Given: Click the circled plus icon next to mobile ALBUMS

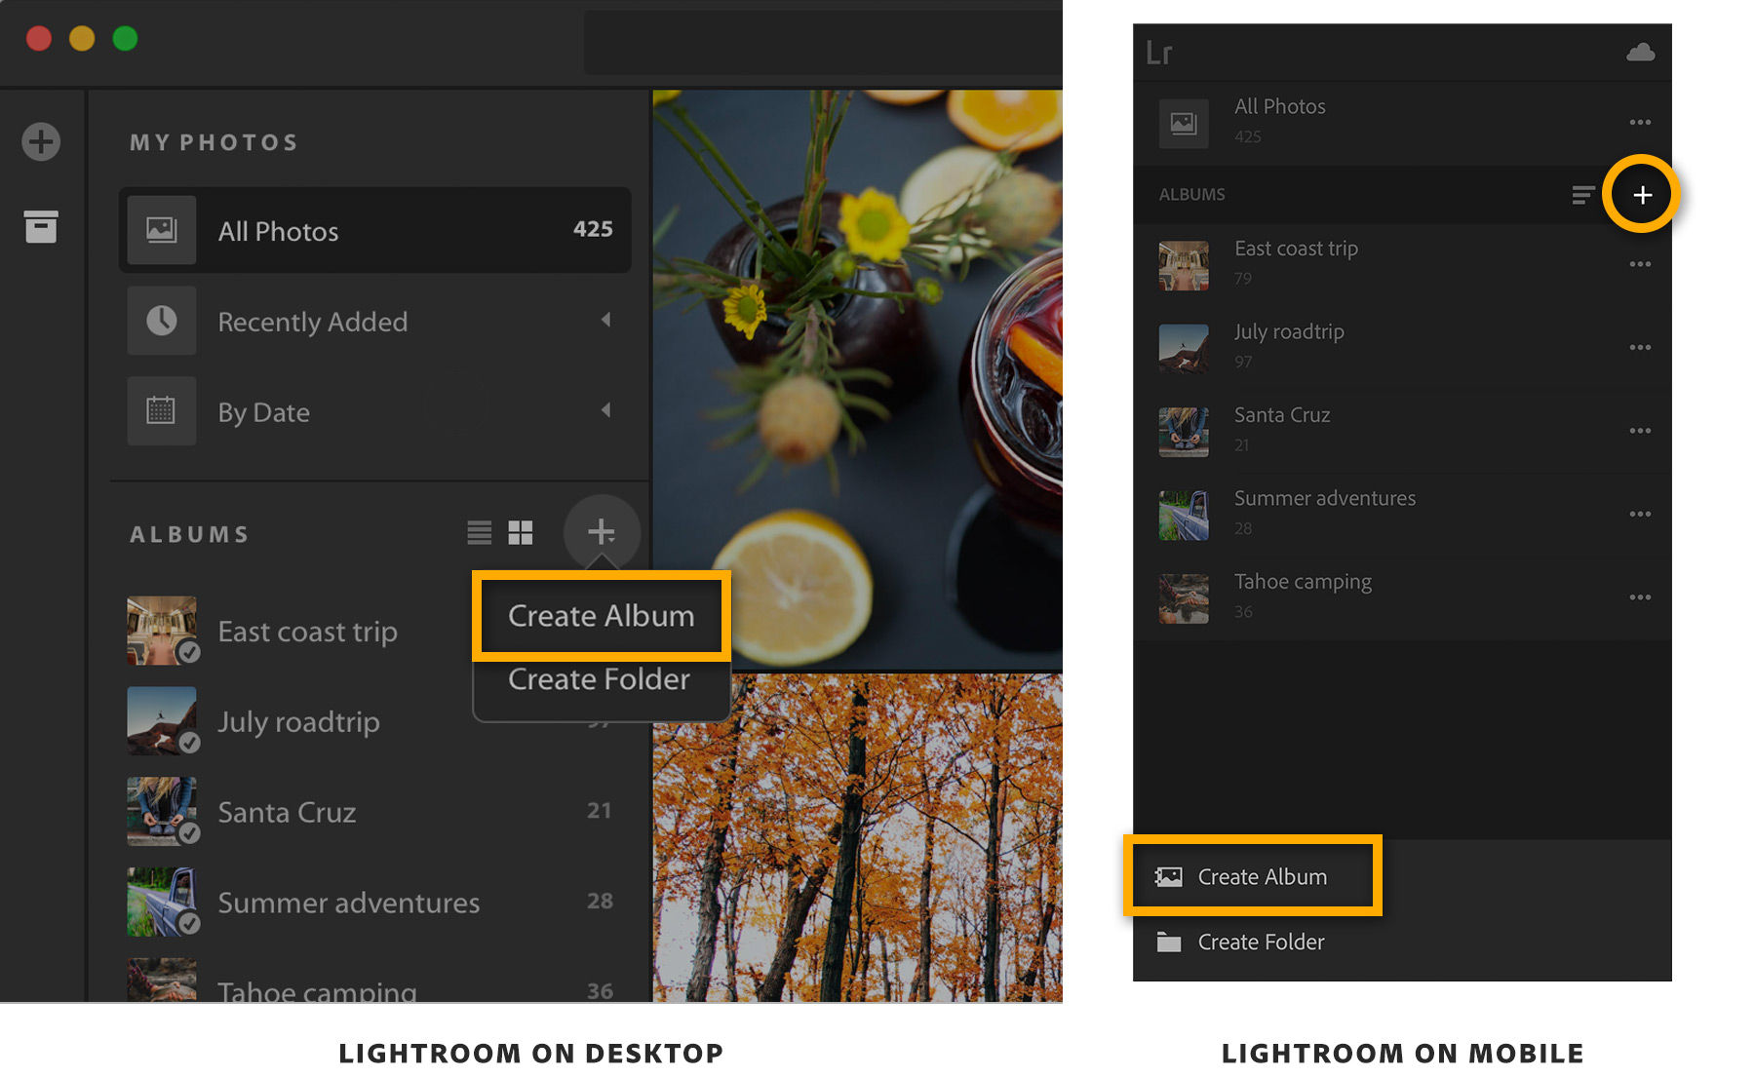Looking at the screenshot, I should coord(1642,194).
